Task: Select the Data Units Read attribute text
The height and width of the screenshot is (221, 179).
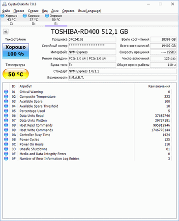Action: (31, 115)
